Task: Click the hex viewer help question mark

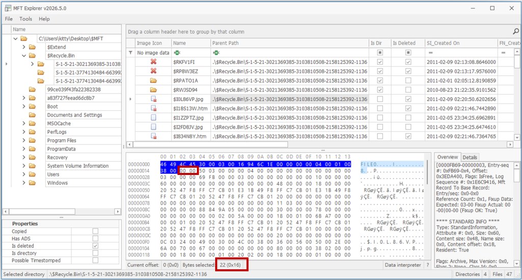Action: 428,265
